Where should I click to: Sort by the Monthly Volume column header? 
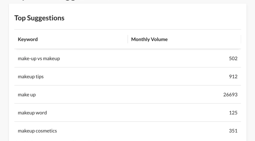pos(149,39)
